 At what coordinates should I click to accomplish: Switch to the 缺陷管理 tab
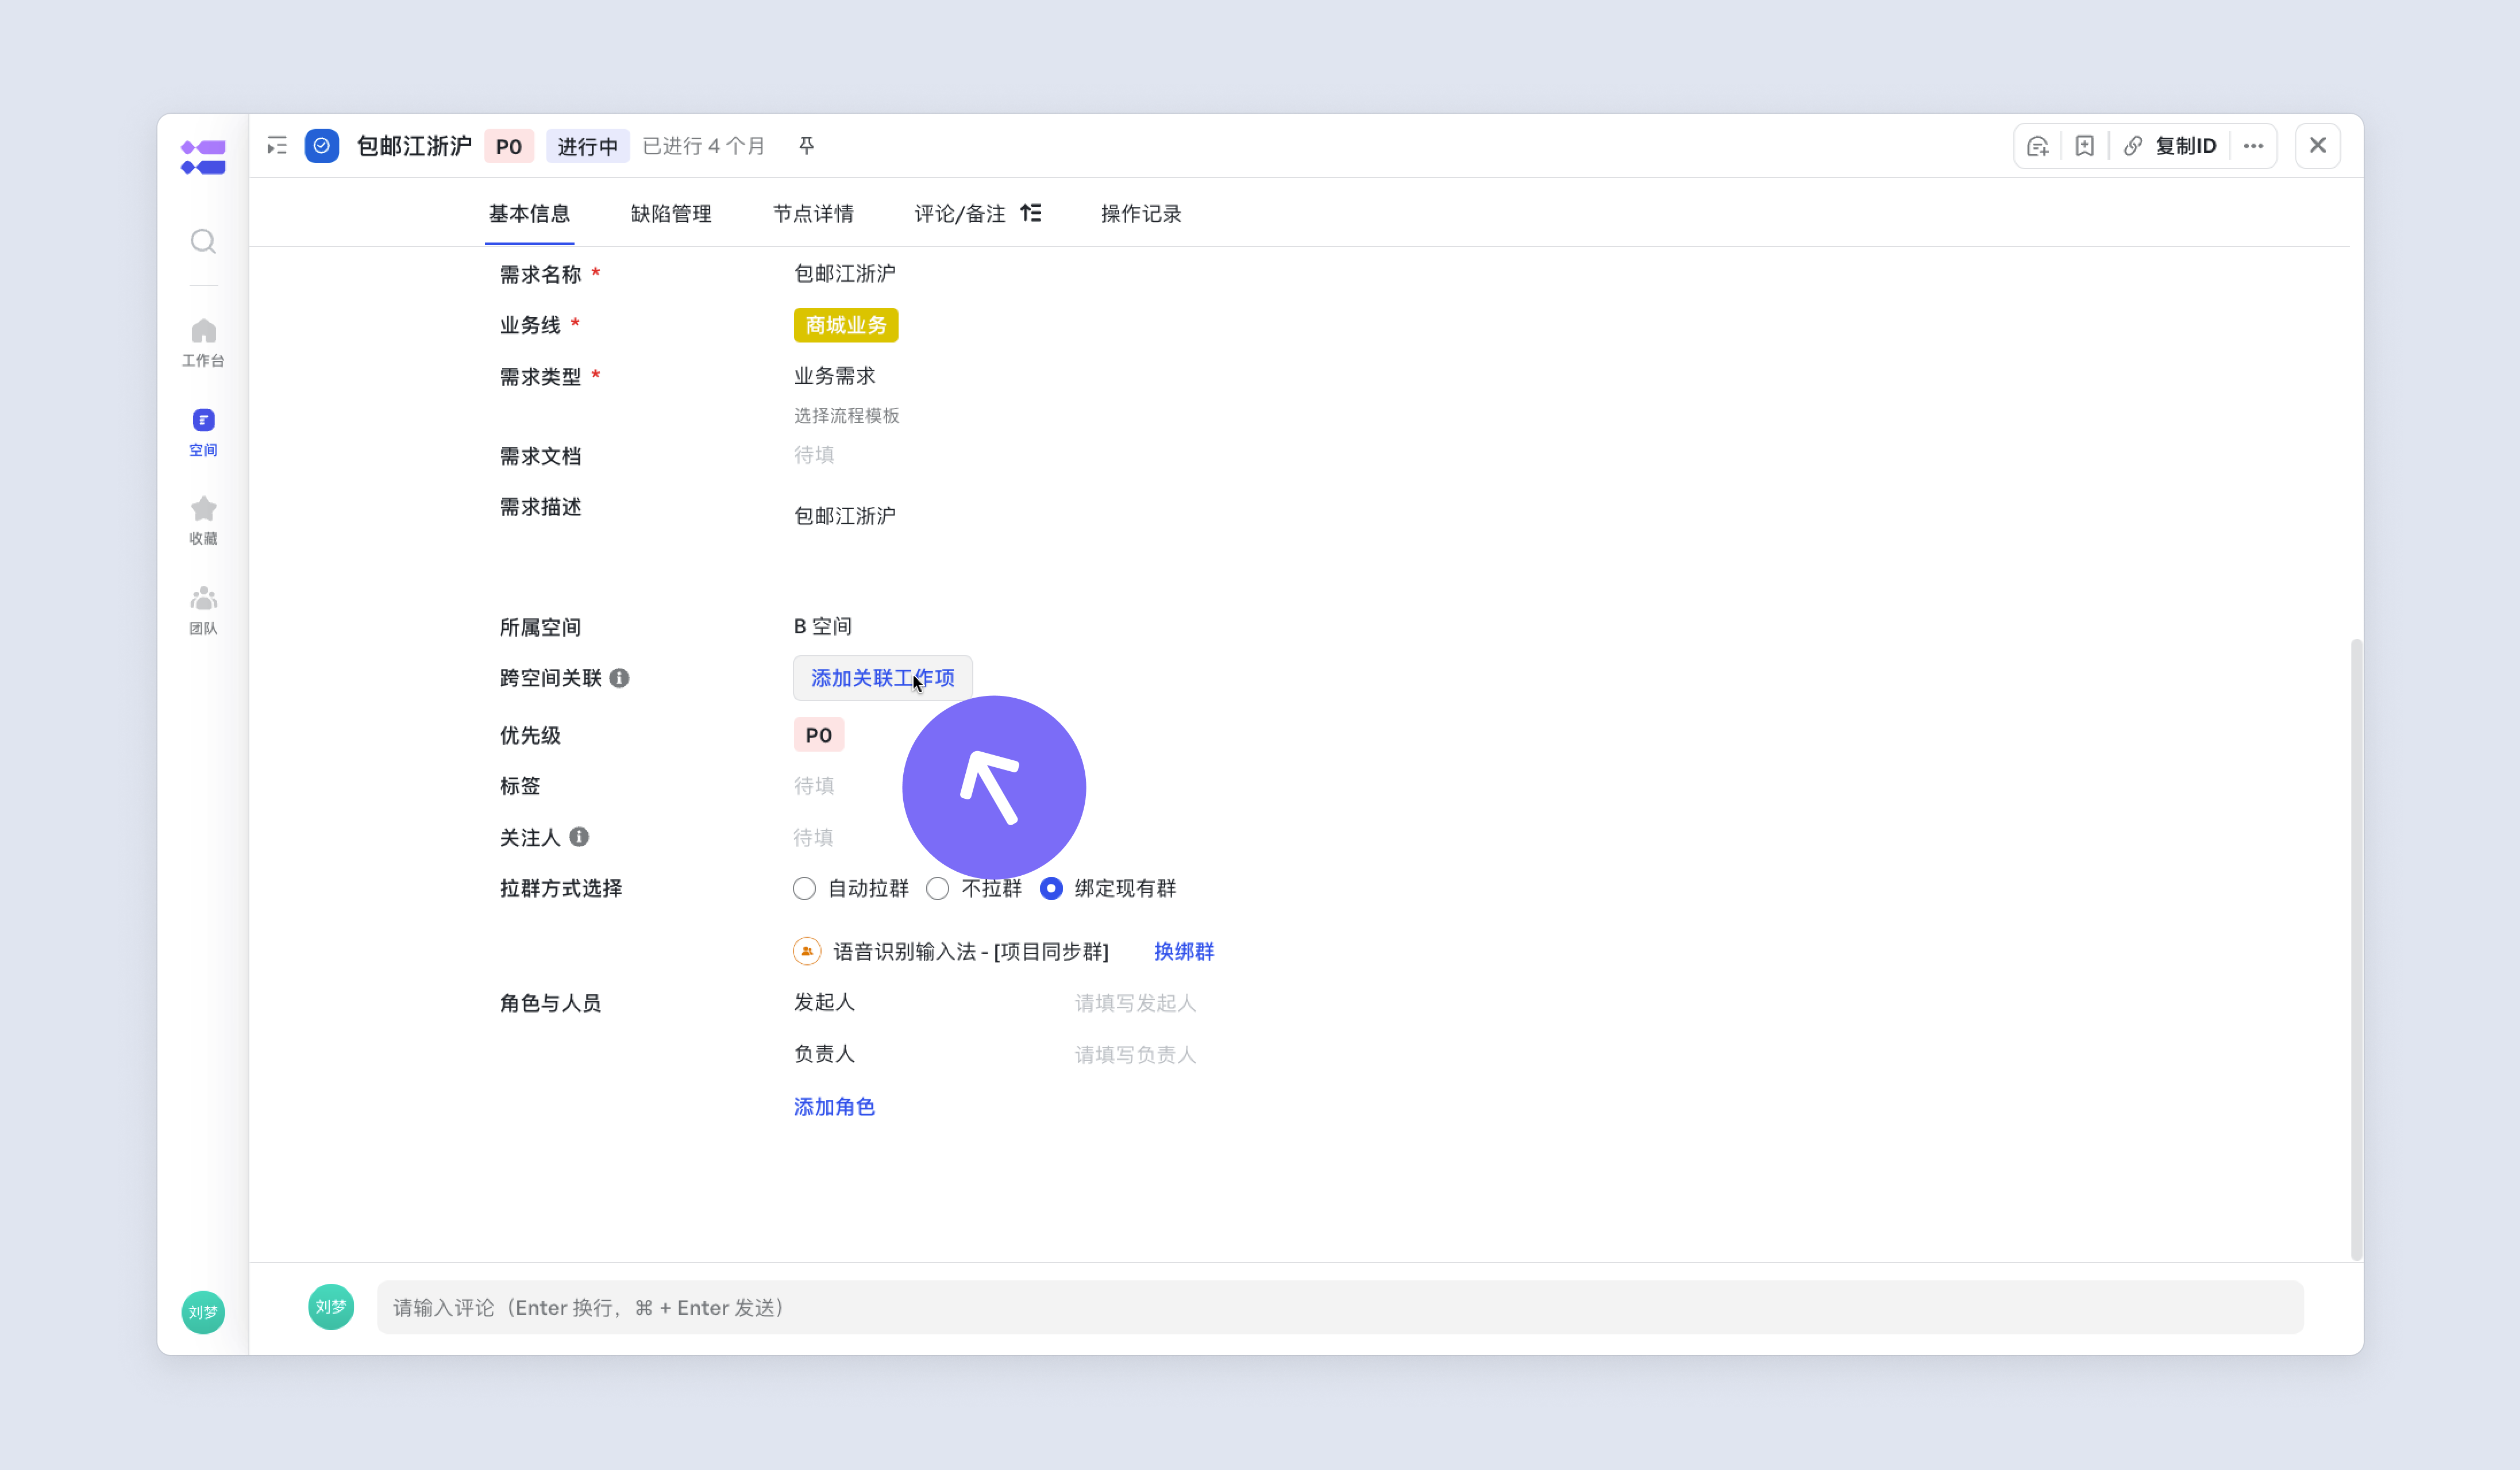(x=671, y=213)
